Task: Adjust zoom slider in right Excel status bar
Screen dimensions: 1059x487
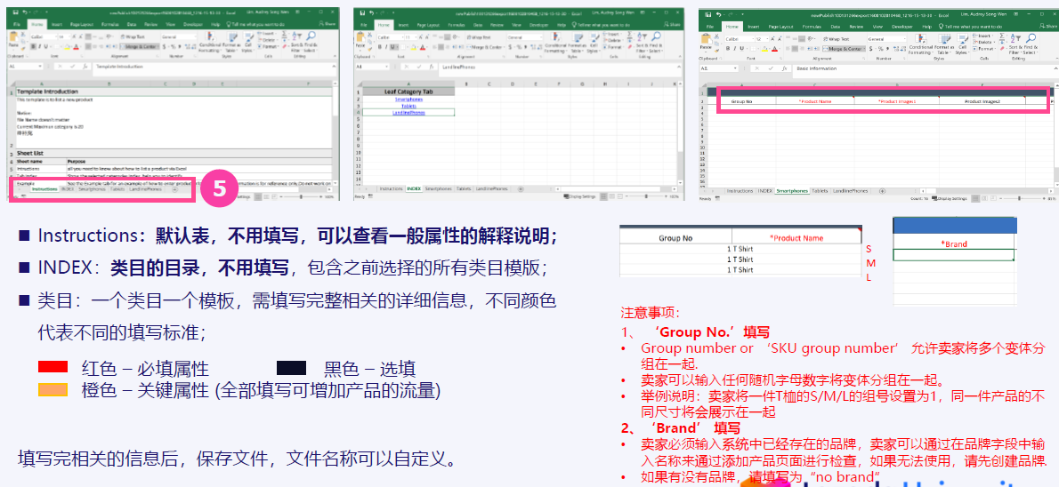Action: pos(1019,198)
